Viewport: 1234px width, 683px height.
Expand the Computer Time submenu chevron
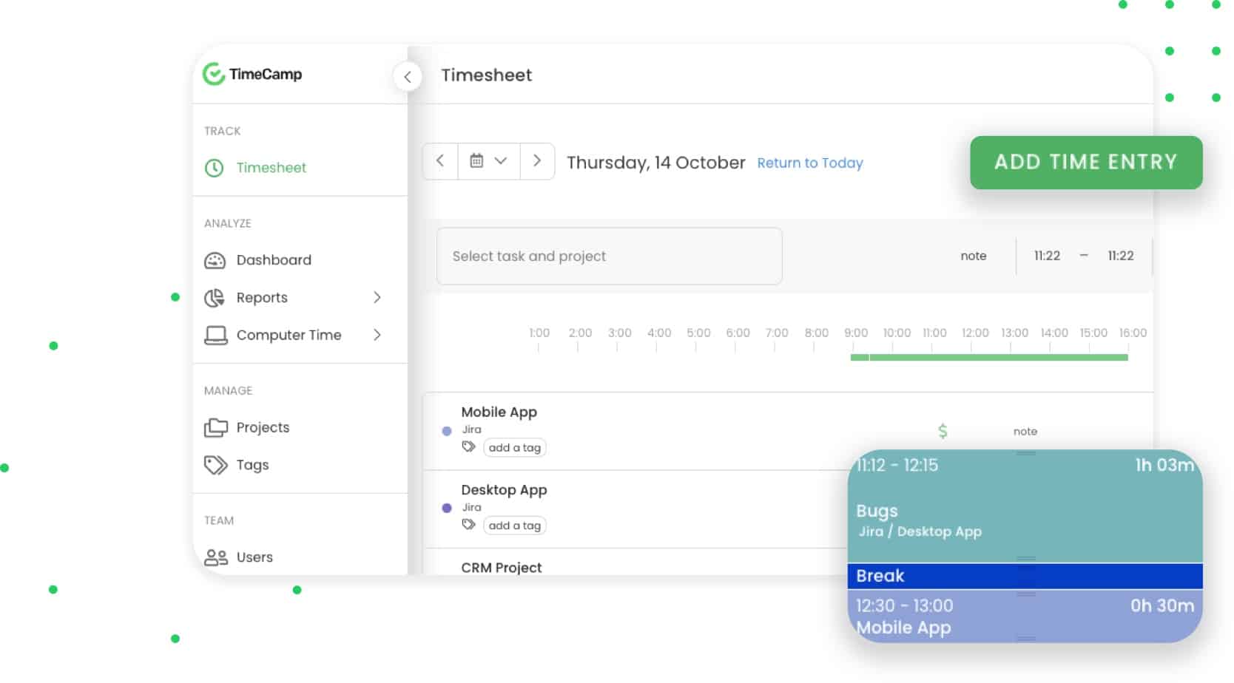point(377,336)
